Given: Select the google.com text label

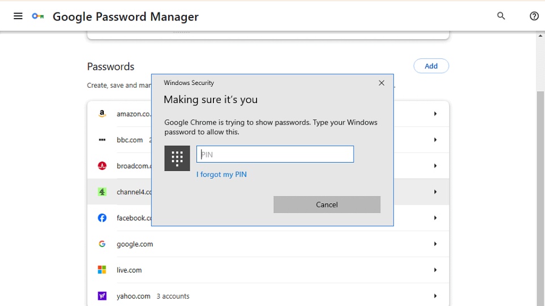Looking at the screenshot, I should (135, 244).
